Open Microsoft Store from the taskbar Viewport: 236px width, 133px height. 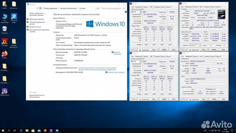pyautogui.click(x=33, y=130)
